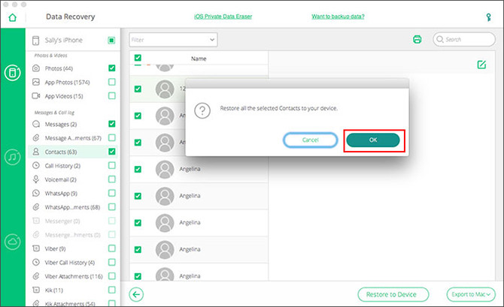The height and width of the screenshot is (307, 504).
Task: Toggle the select-all checkbox next to Name
Action: [x=138, y=58]
